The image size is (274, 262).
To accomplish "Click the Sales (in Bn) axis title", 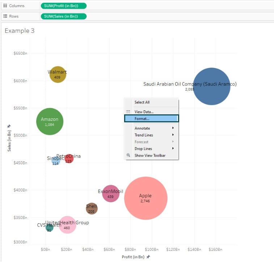I will pos(9,141).
